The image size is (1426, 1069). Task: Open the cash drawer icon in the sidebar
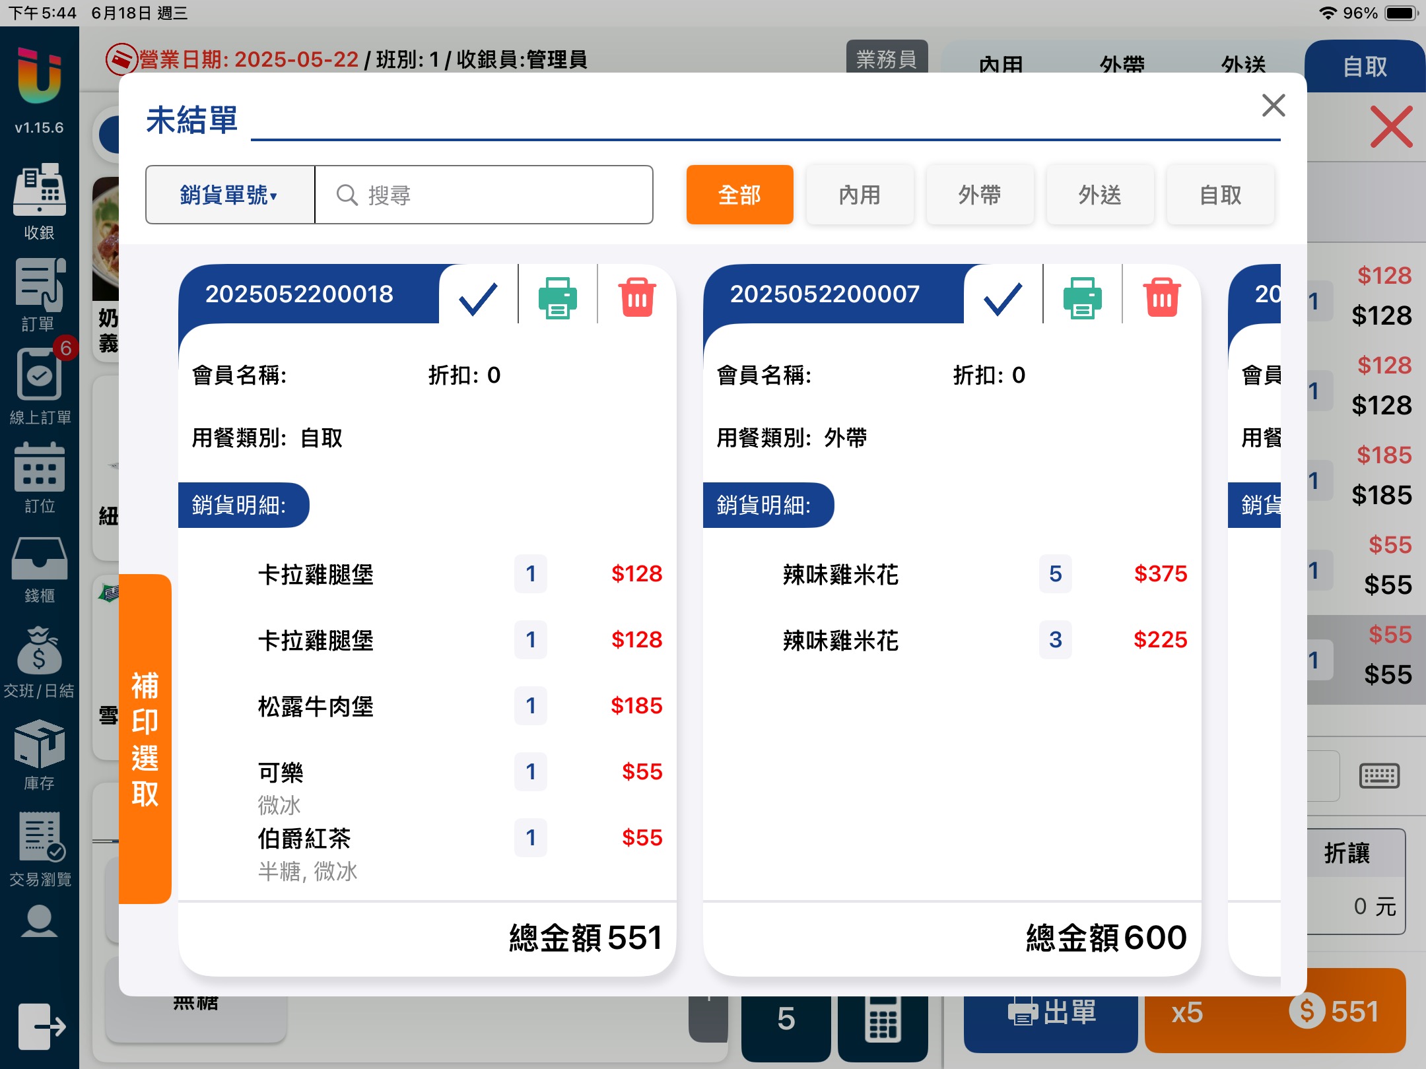[x=40, y=561]
